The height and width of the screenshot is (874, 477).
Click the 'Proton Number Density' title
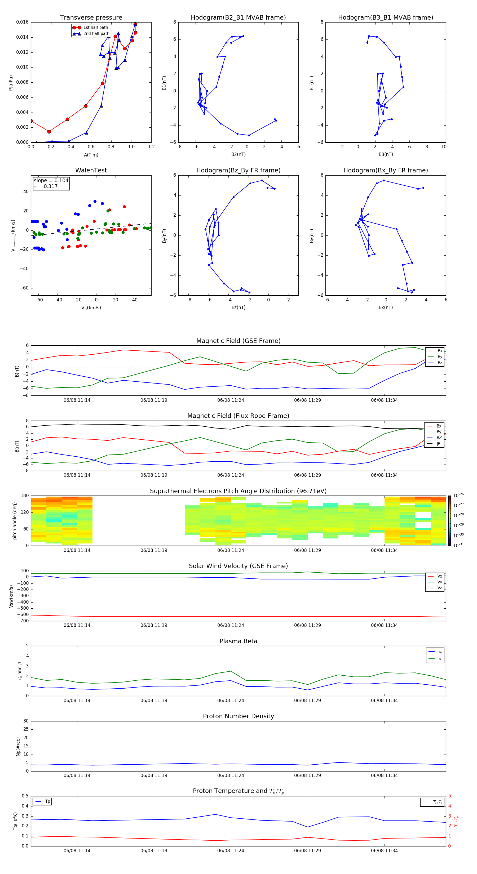point(238,716)
